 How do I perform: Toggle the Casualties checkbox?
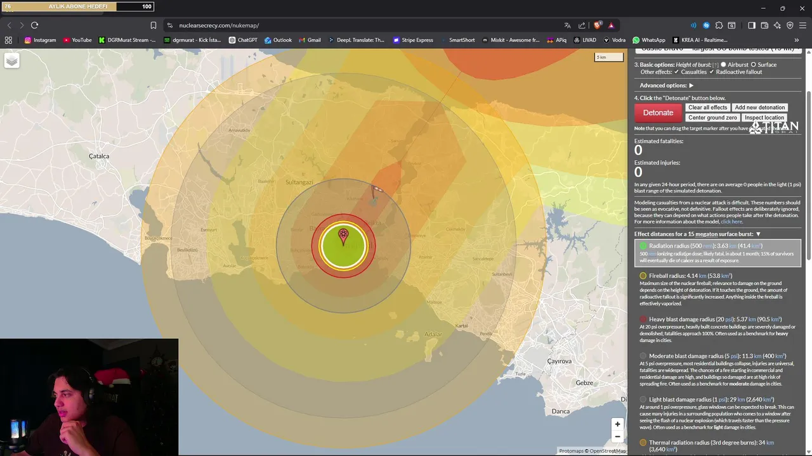click(676, 72)
